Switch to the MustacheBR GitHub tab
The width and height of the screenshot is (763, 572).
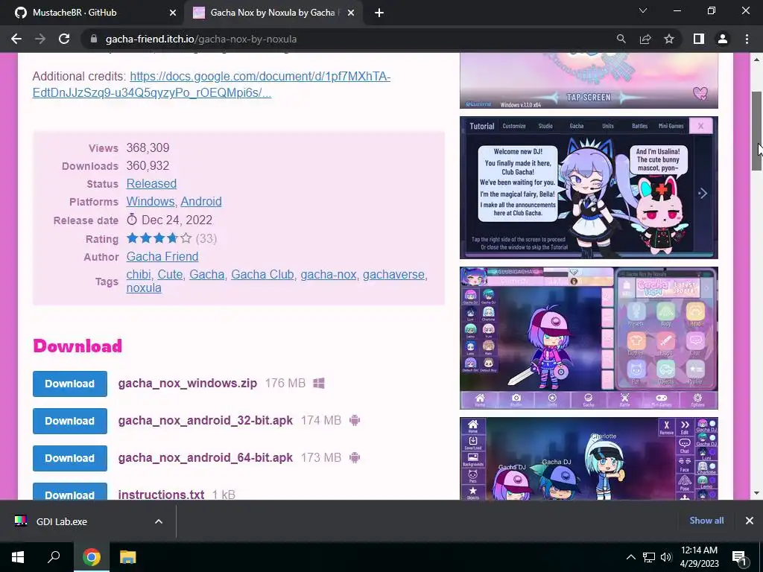(92, 13)
